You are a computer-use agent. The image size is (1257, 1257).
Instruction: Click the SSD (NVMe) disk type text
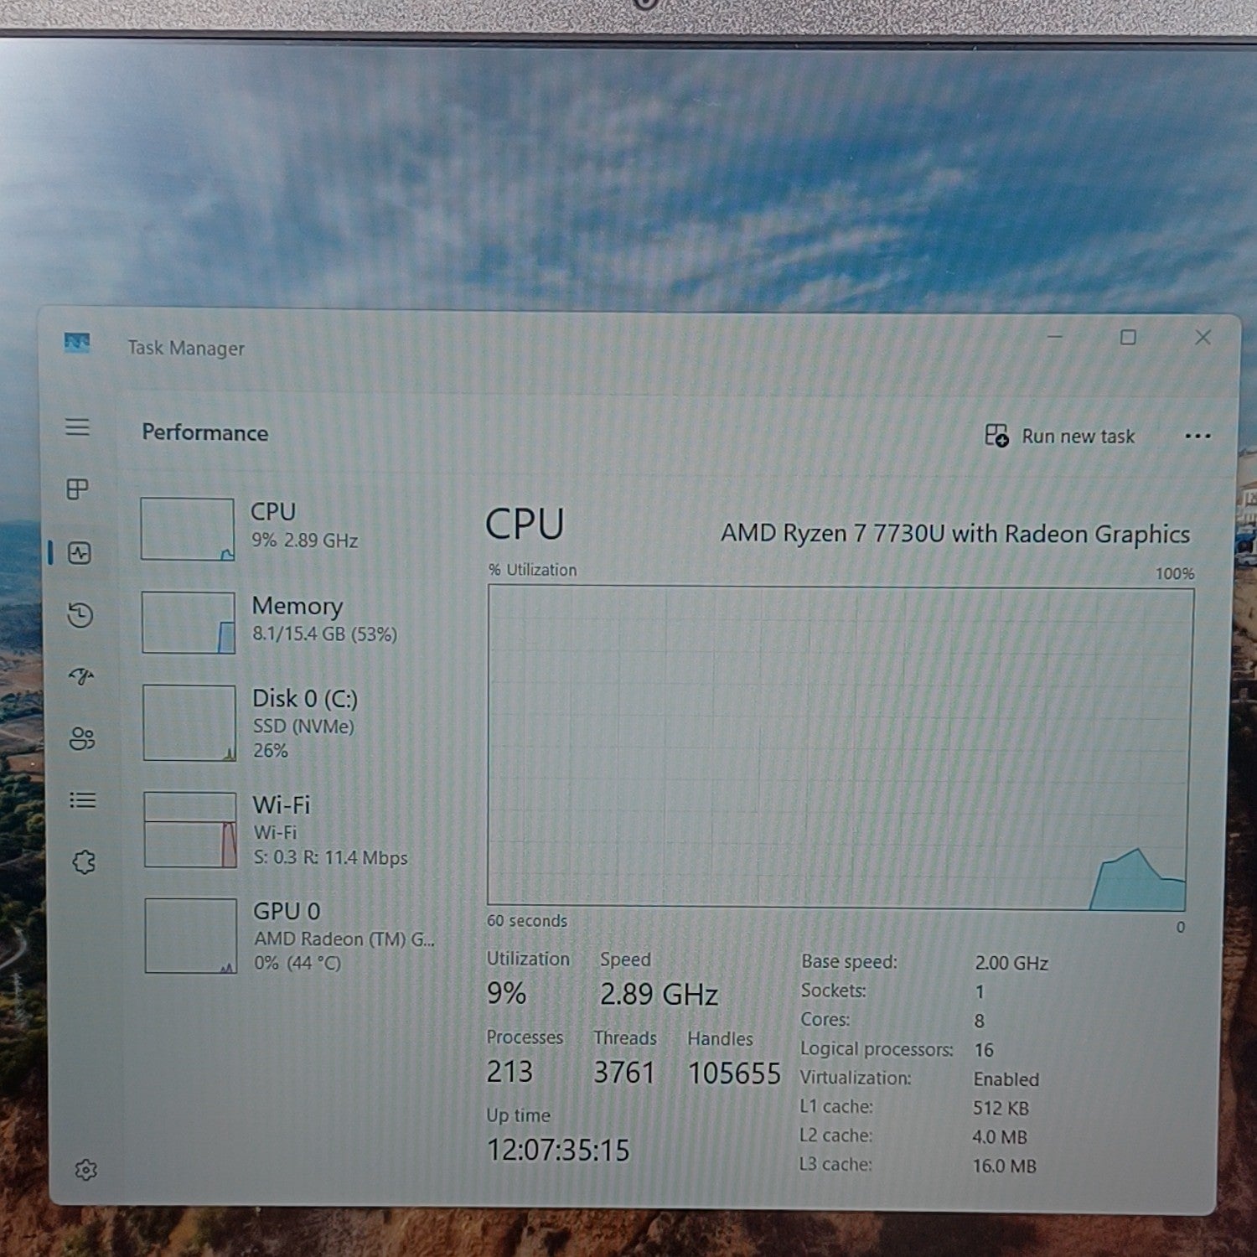coord(303,727)
